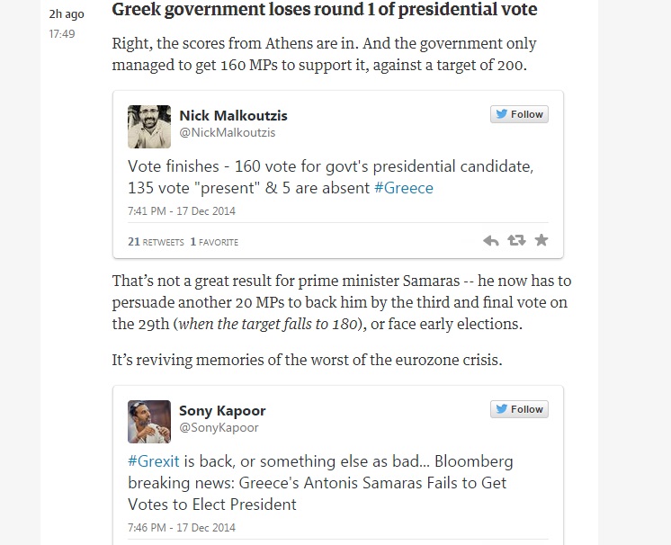Open Sony Kapoor profile picture
Image resolution: width=671 pixels, height=545 pixels.
[149, 422]
